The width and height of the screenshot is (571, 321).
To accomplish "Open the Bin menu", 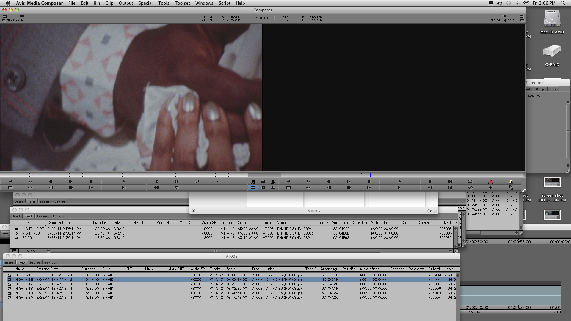I will pos(97,3).
